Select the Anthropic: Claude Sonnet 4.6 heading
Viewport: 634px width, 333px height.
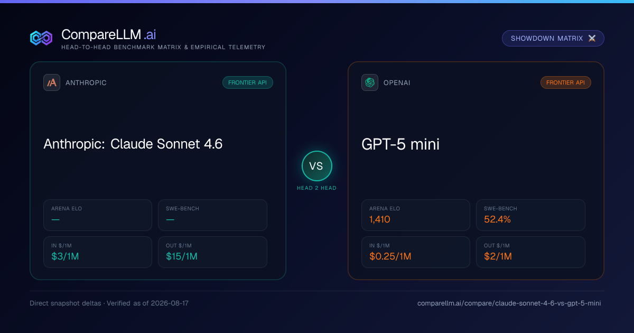133,144
